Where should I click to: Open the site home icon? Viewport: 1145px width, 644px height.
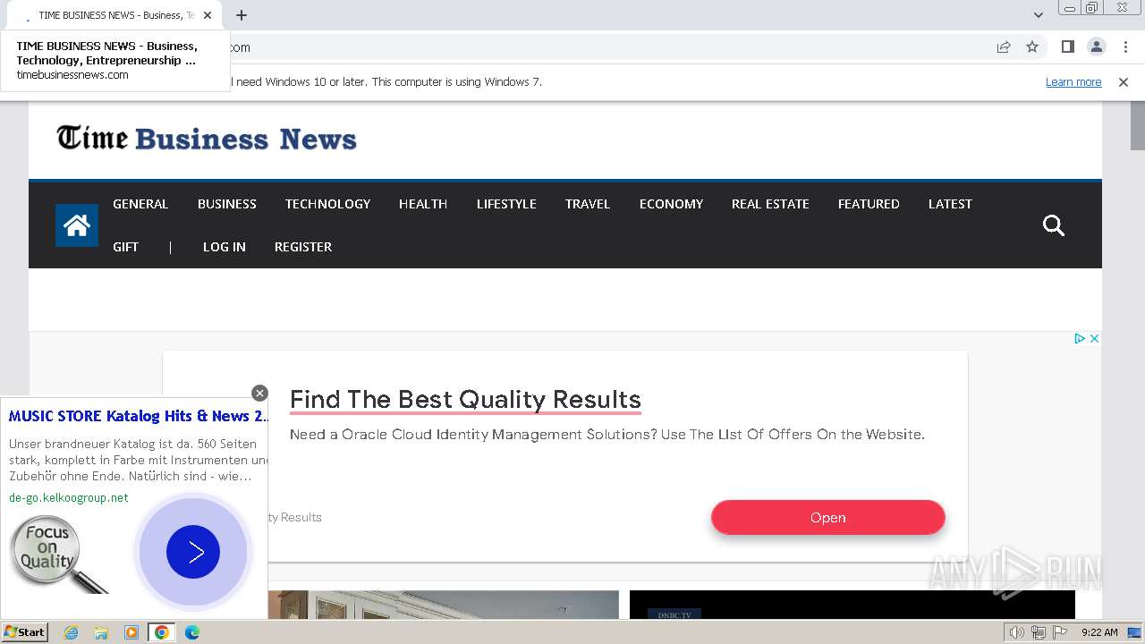click(x=77, y=225)
